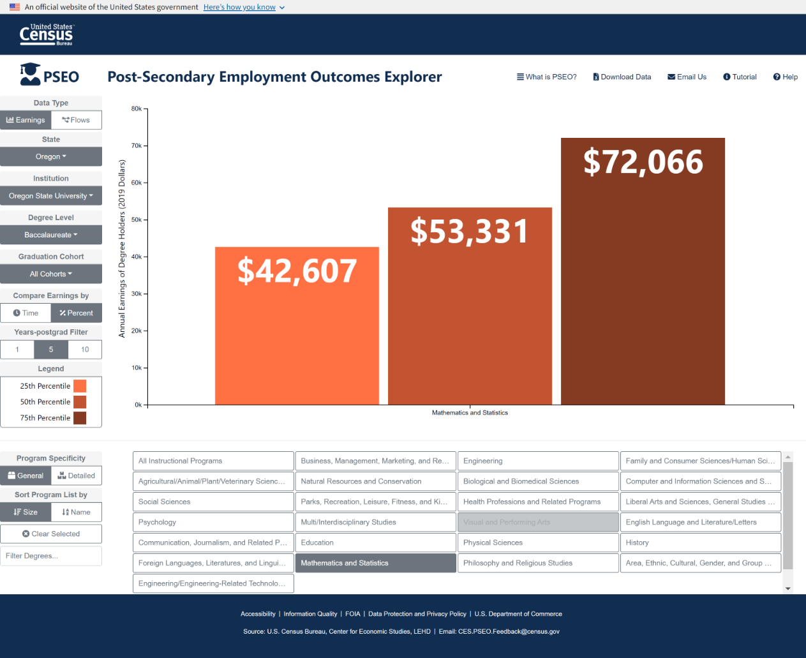Click the United States Census Bureau logo
806x658 pixels.
[47, 34]
